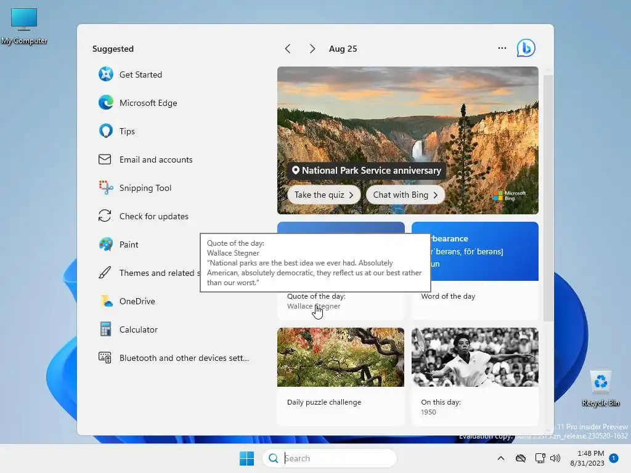Screen dimensions: 631x473
Task: Click the Microsoft Bing logo on the image
Action: 510,195
